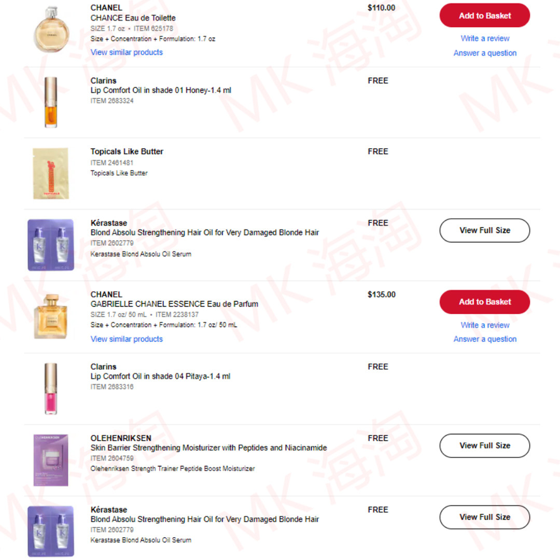Open Clarins Pitaya lip oil thumbnail

(51, 388)
